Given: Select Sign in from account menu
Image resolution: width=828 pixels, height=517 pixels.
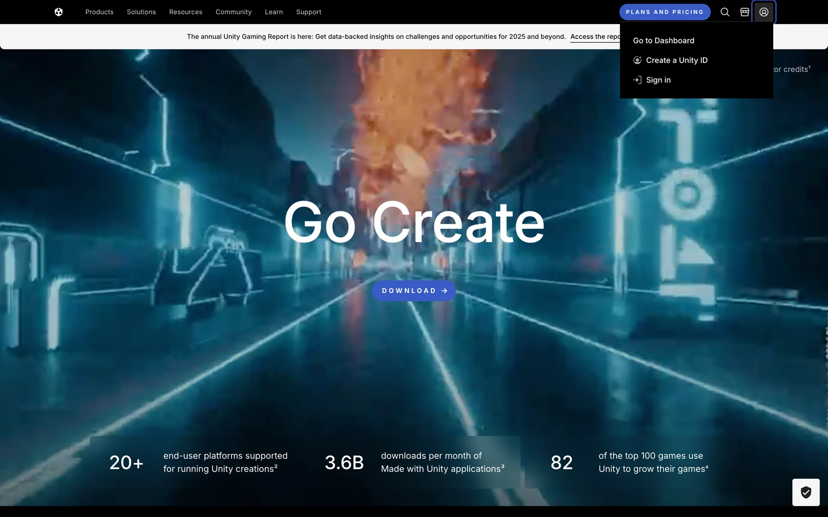Looking at the screenshot, I should pos(658,80).
